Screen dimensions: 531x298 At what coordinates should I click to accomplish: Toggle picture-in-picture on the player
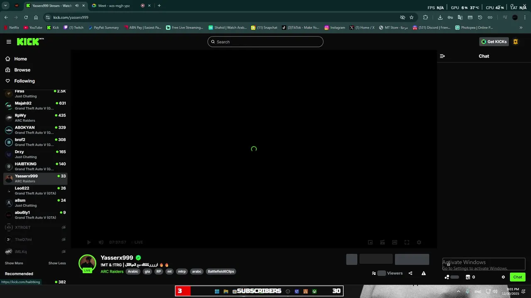click(x=370, y=242)
